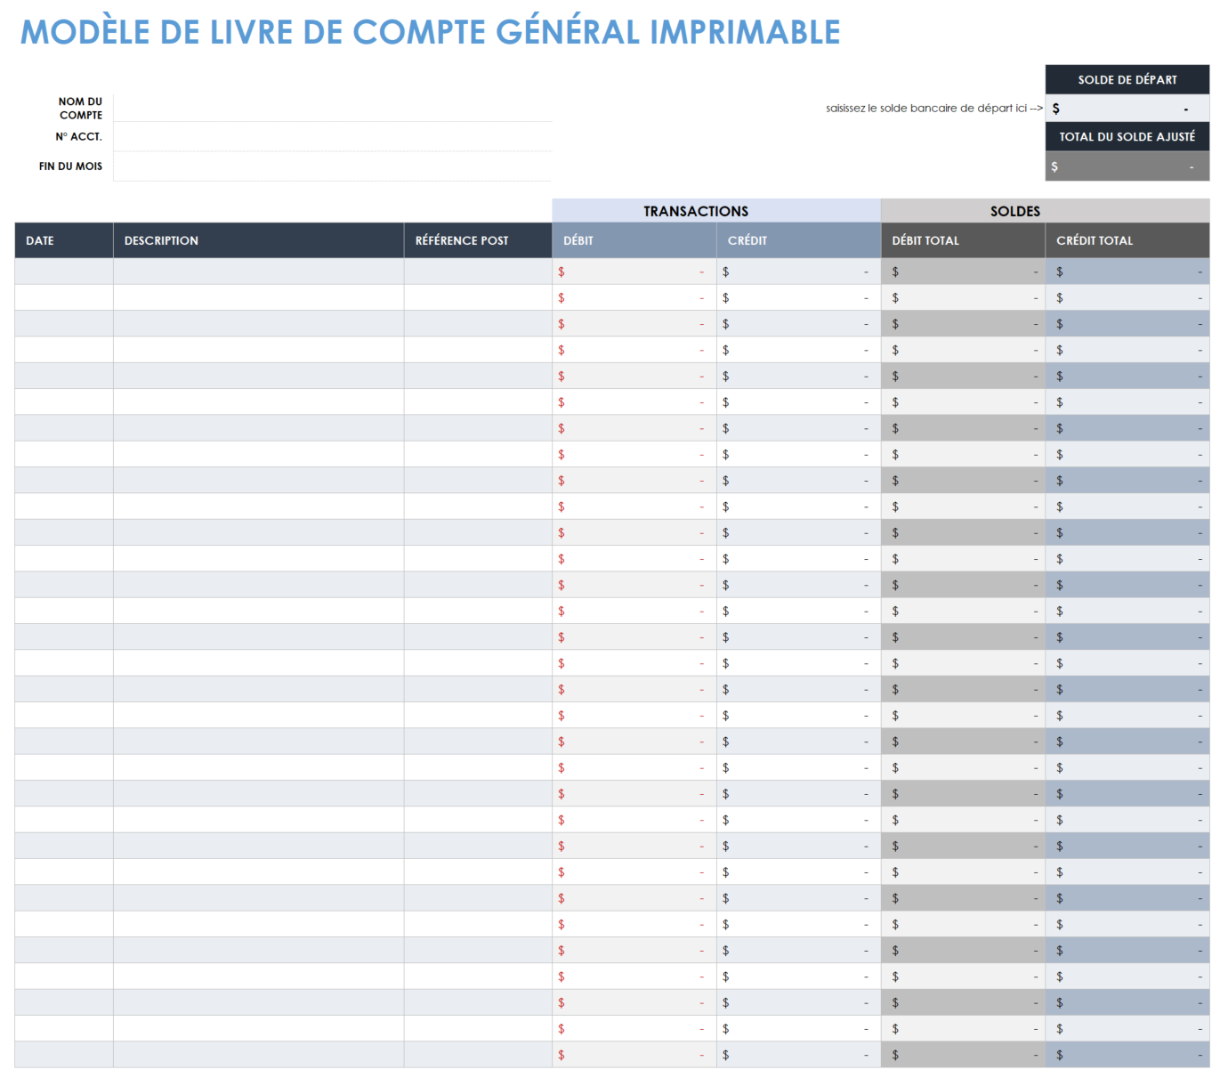Click the TOTAL DU SOLDE AJUSTÉ header

coord(1127,136)
